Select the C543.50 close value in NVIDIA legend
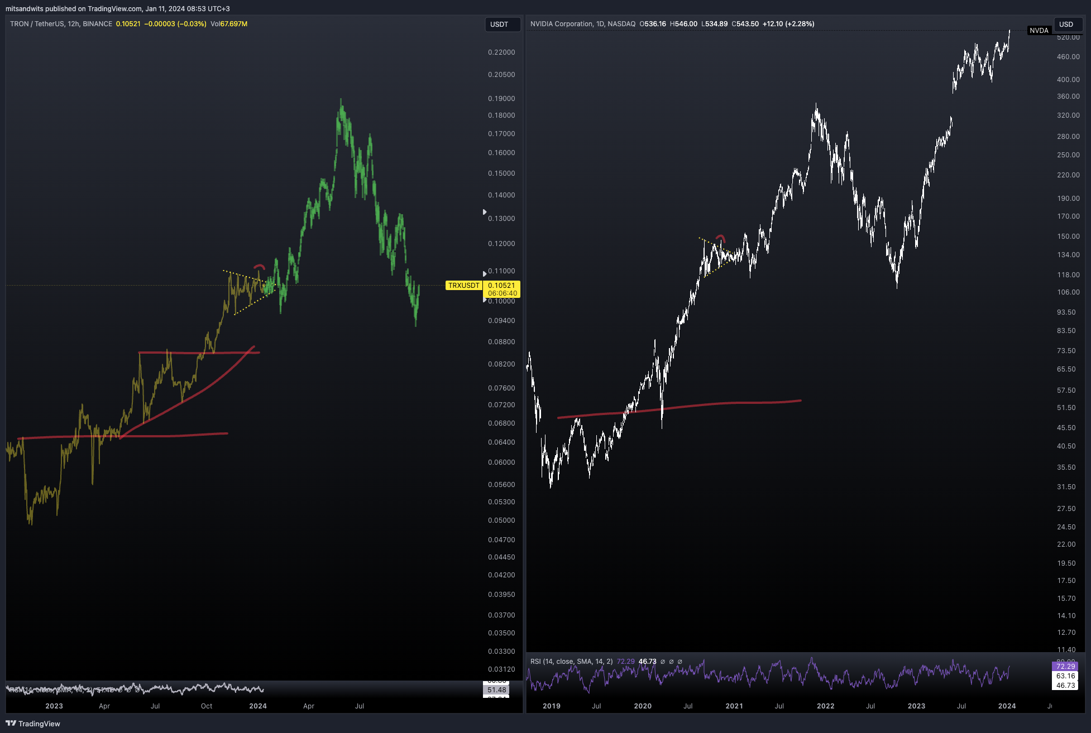The width and height of the screenshot is (1091, 733). [x=744, y=24]
